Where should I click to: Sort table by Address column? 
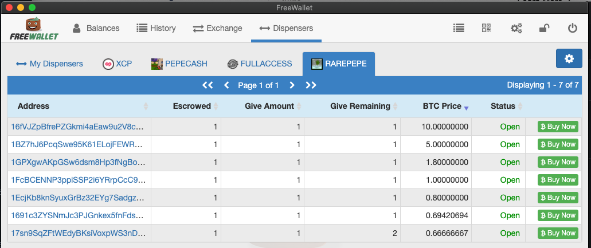pos(79,106)
